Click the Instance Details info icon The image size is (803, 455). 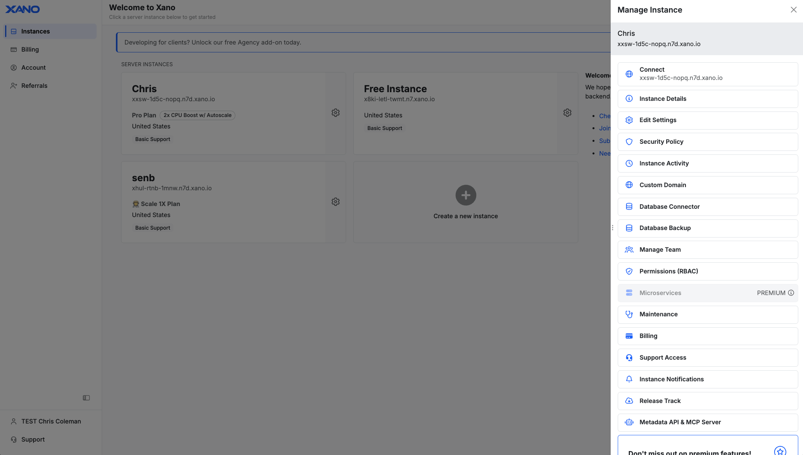(x=629, y=99)
